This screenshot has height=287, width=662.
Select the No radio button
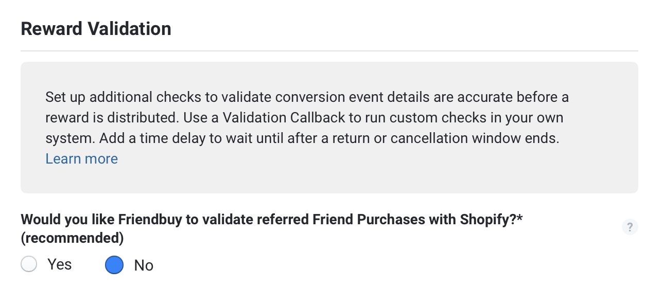pos(114,265)
